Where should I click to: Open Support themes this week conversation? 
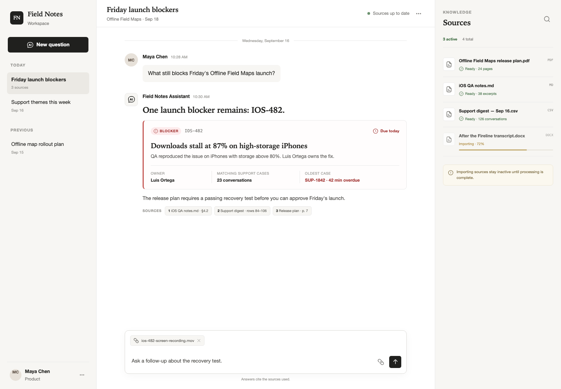[x=48, y=106]
